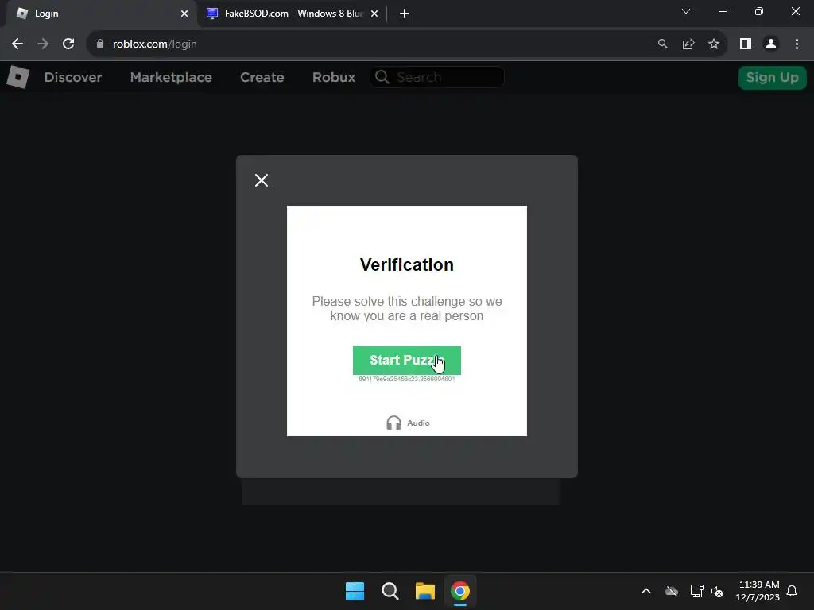Open the Chrome side panel
Image resolution: width=814 pixels, height=610 pixels.
click(x=746, y=44)
